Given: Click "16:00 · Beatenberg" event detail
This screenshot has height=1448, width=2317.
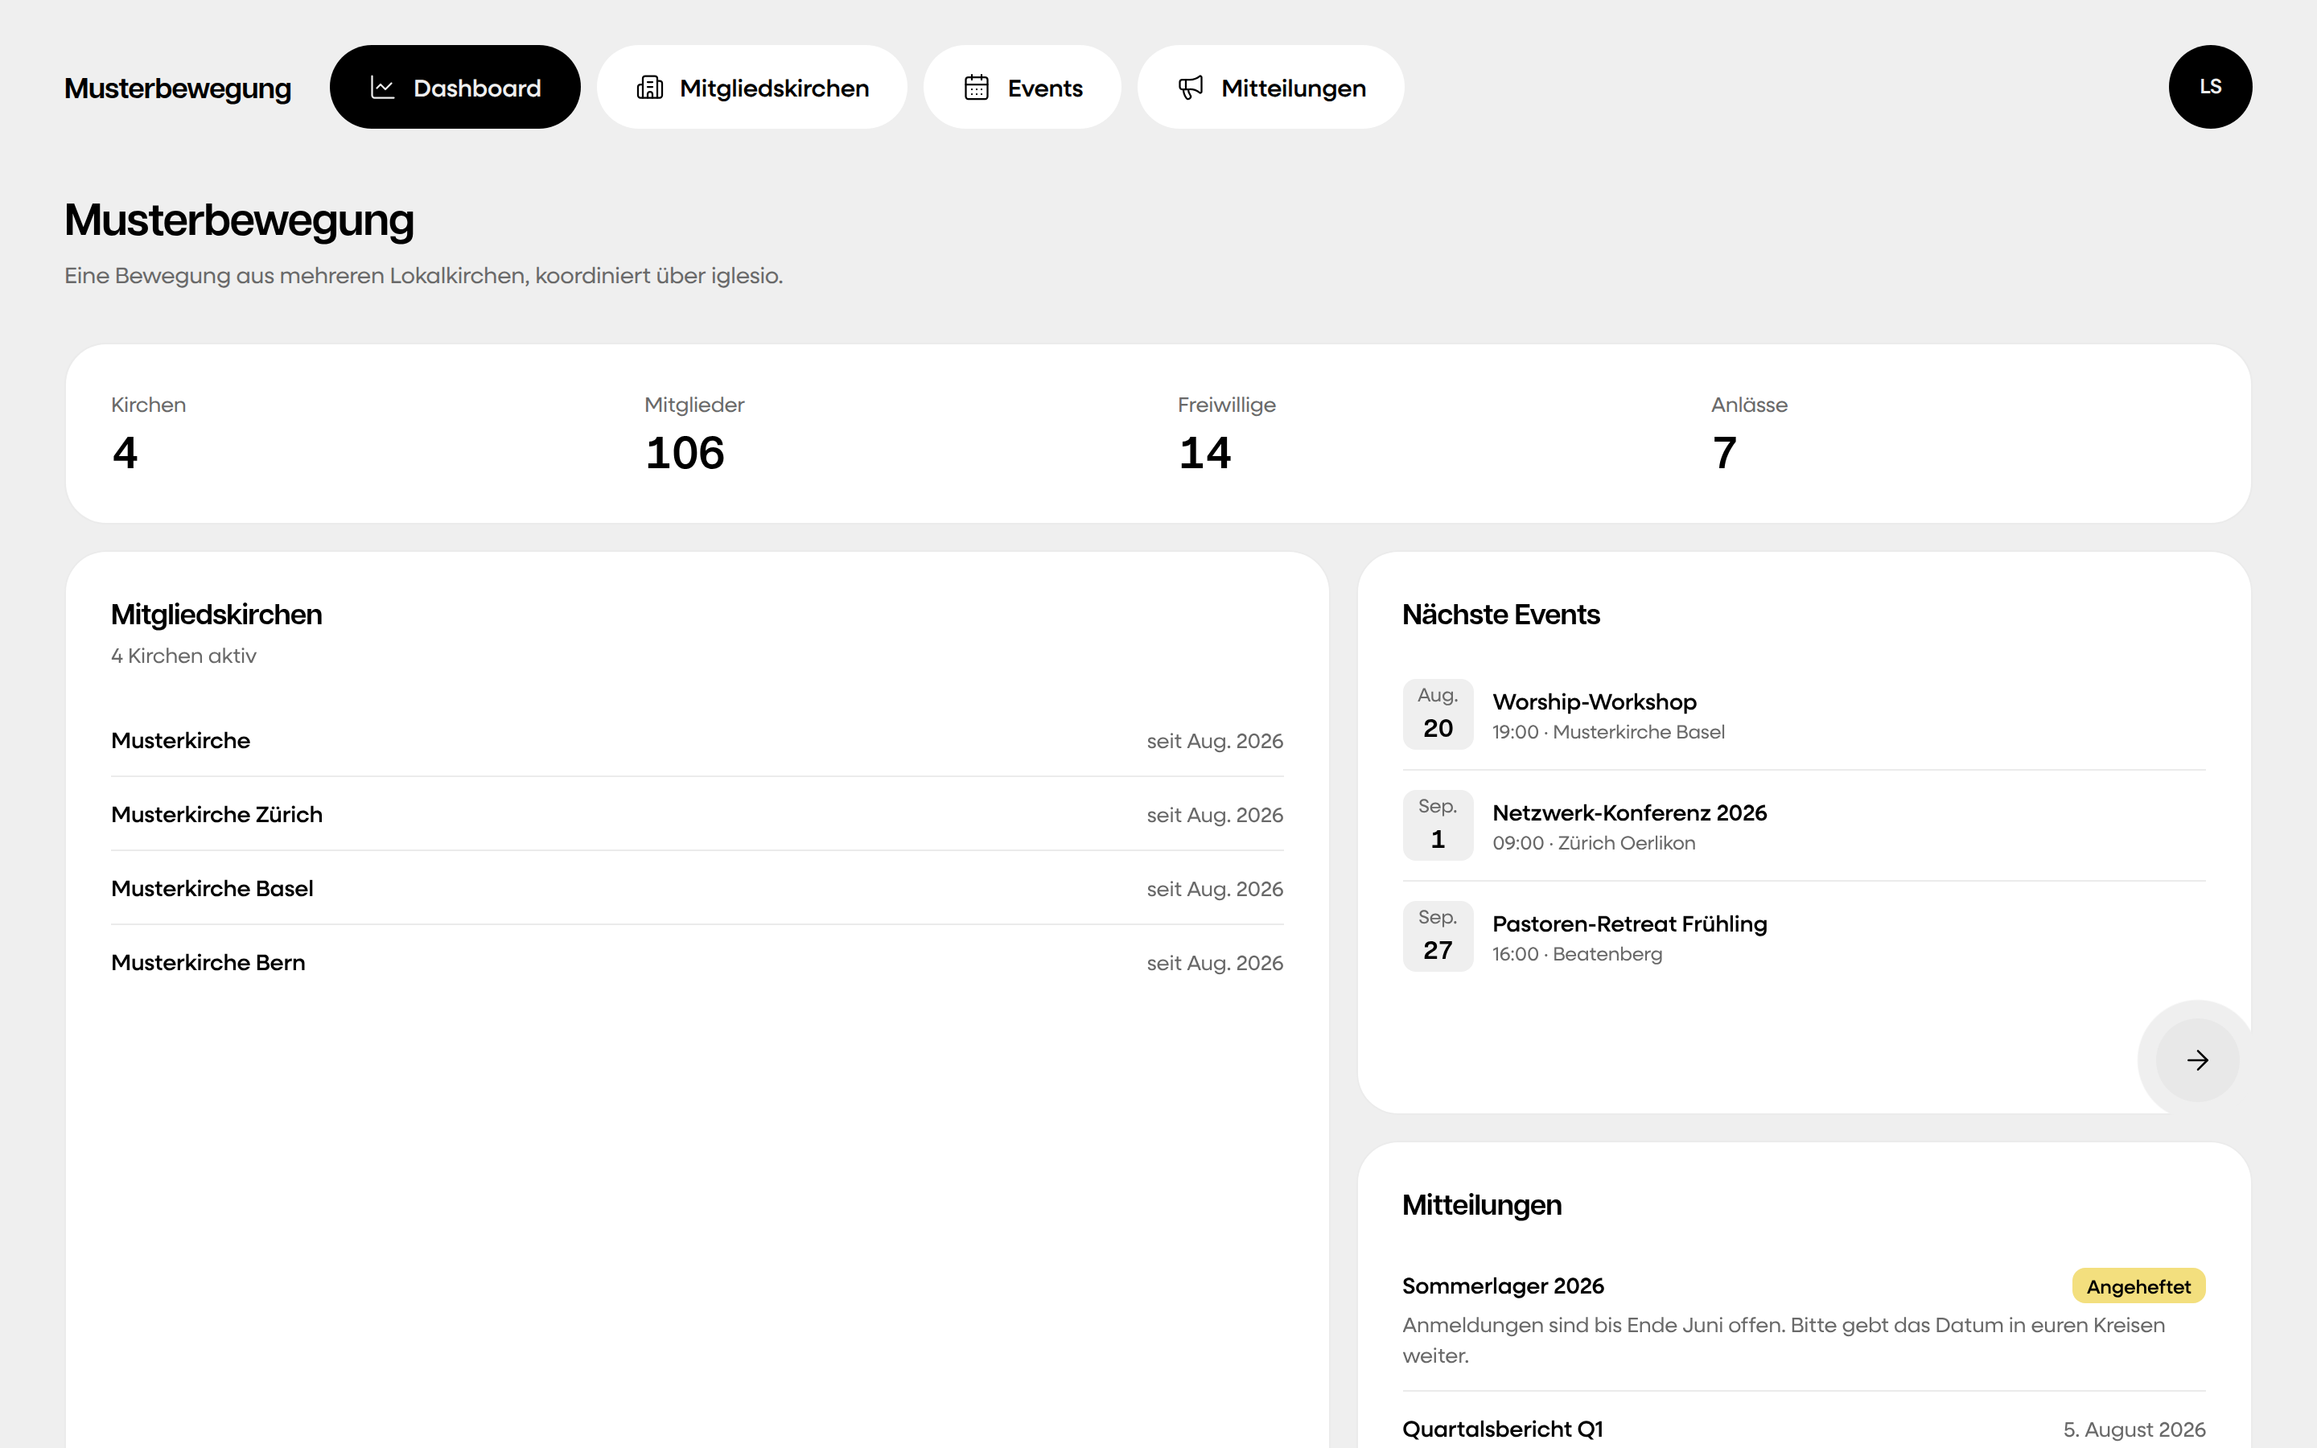Looking at the screenshot, I should click(x=1577, y=954).
